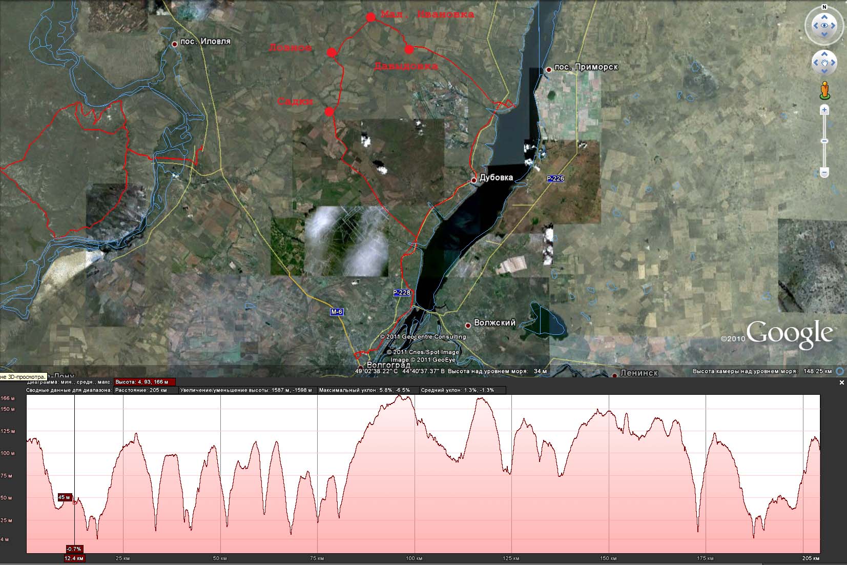This screenshot has height=565, width=847.
Task: Click the red waypoint dot at Давыдовка
Action: [x=409, y=49]
